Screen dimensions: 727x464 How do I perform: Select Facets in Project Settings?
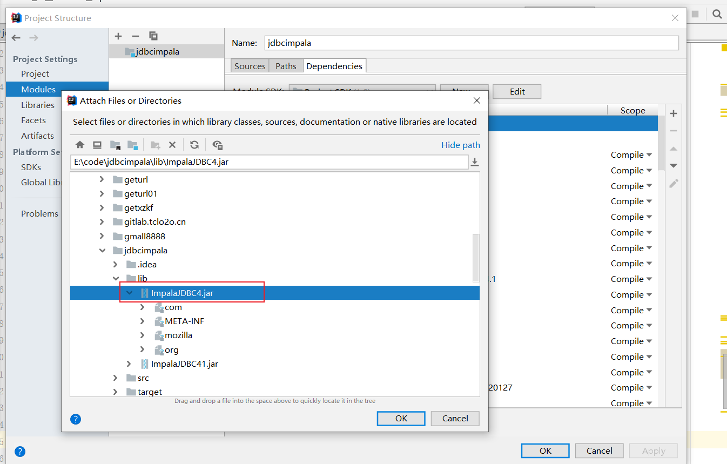pos(33,120)
